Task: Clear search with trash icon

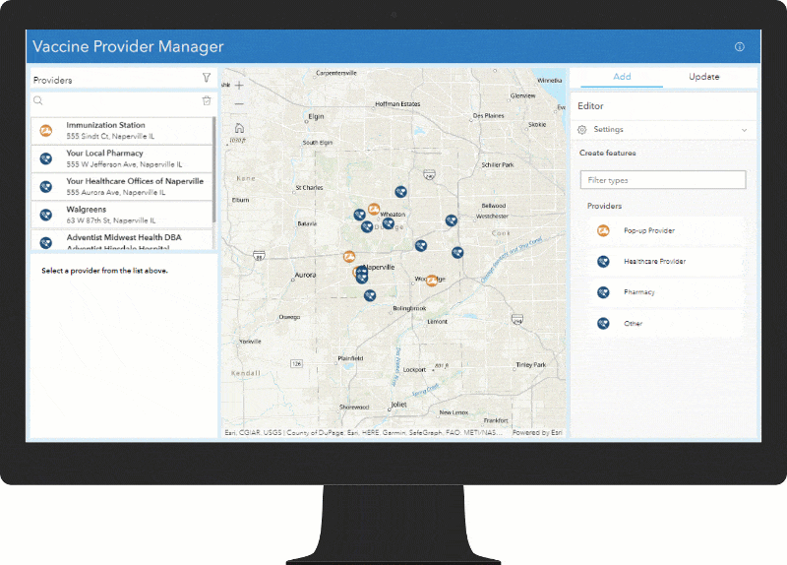Action: [207, 101]
